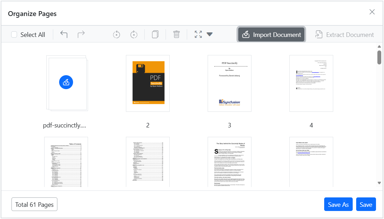Check the Select All checkbox
Image resolution: width=384 pixels, height=219 pixels.
pyautogui.click(x=14, y=34)
